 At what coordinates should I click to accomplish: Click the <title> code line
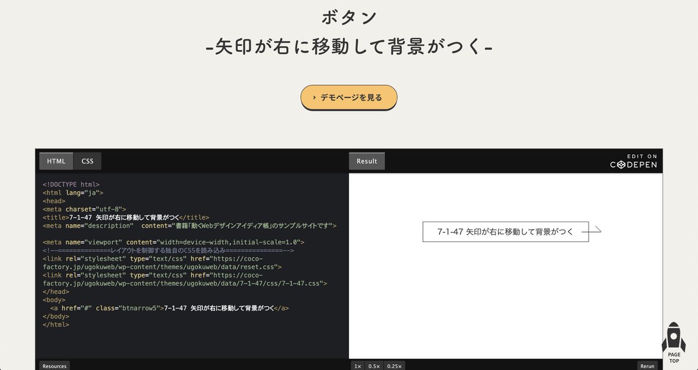[126, 217]
